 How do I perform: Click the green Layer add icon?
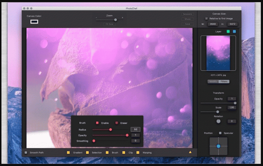(x=228, y=32)
